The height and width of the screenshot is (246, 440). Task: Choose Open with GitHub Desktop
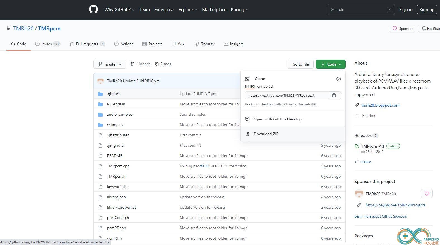click(293, 119)
